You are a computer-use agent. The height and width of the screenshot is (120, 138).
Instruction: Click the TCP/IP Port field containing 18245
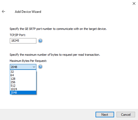(x=23, y=41)
